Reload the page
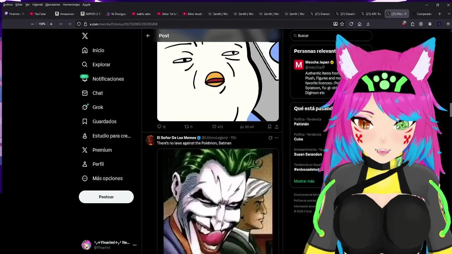This screenshot has width=452, height=254. point(351,24)
